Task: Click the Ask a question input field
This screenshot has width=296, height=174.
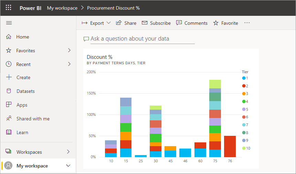Action: (x=142, y=39)
